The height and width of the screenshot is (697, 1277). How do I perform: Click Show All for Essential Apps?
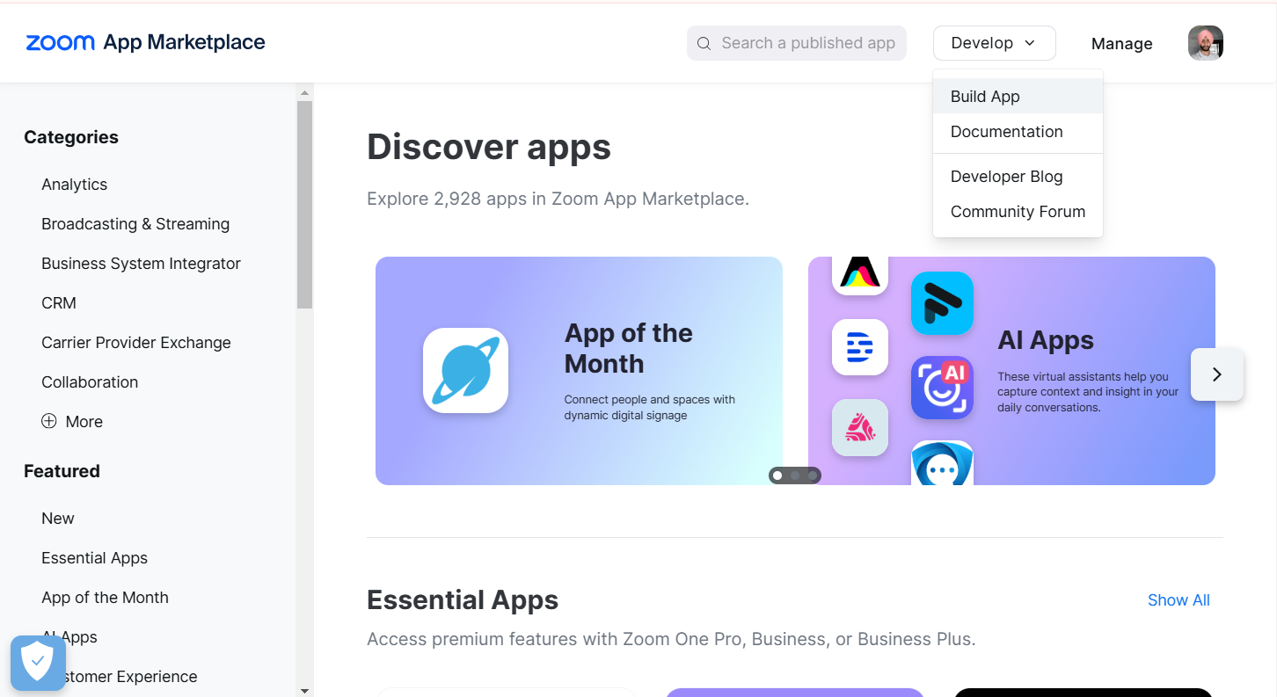[1178, 600]
